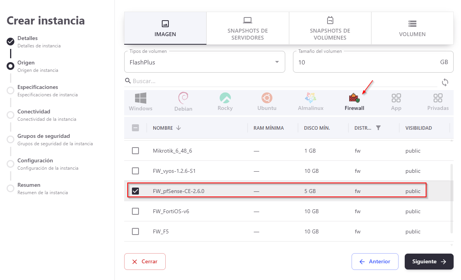Focus the Buscar search field
The width and height of the screenshot is (461, 280).
pos(283,81)
